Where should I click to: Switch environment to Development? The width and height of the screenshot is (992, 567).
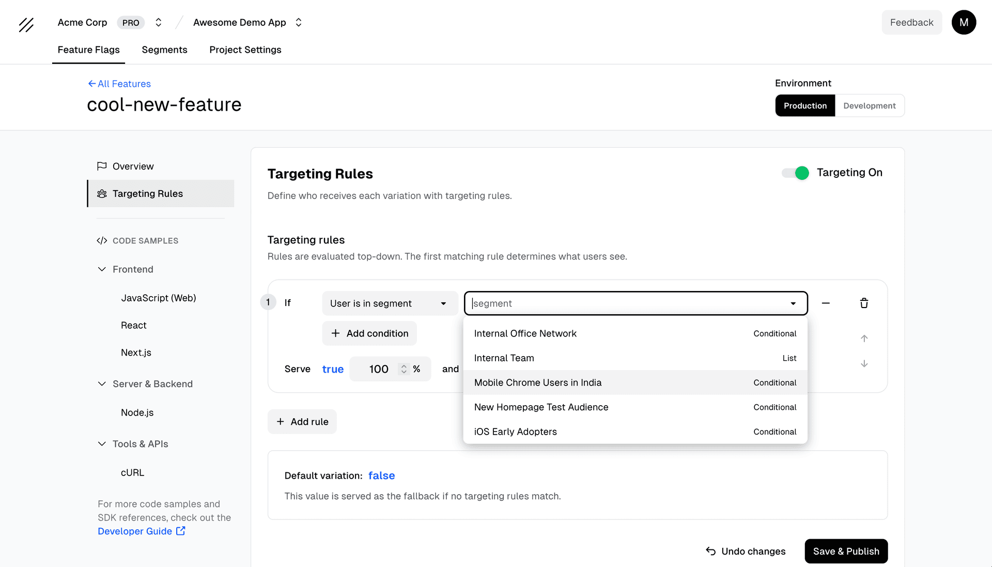pyautogui.click(x=870, y=105)
